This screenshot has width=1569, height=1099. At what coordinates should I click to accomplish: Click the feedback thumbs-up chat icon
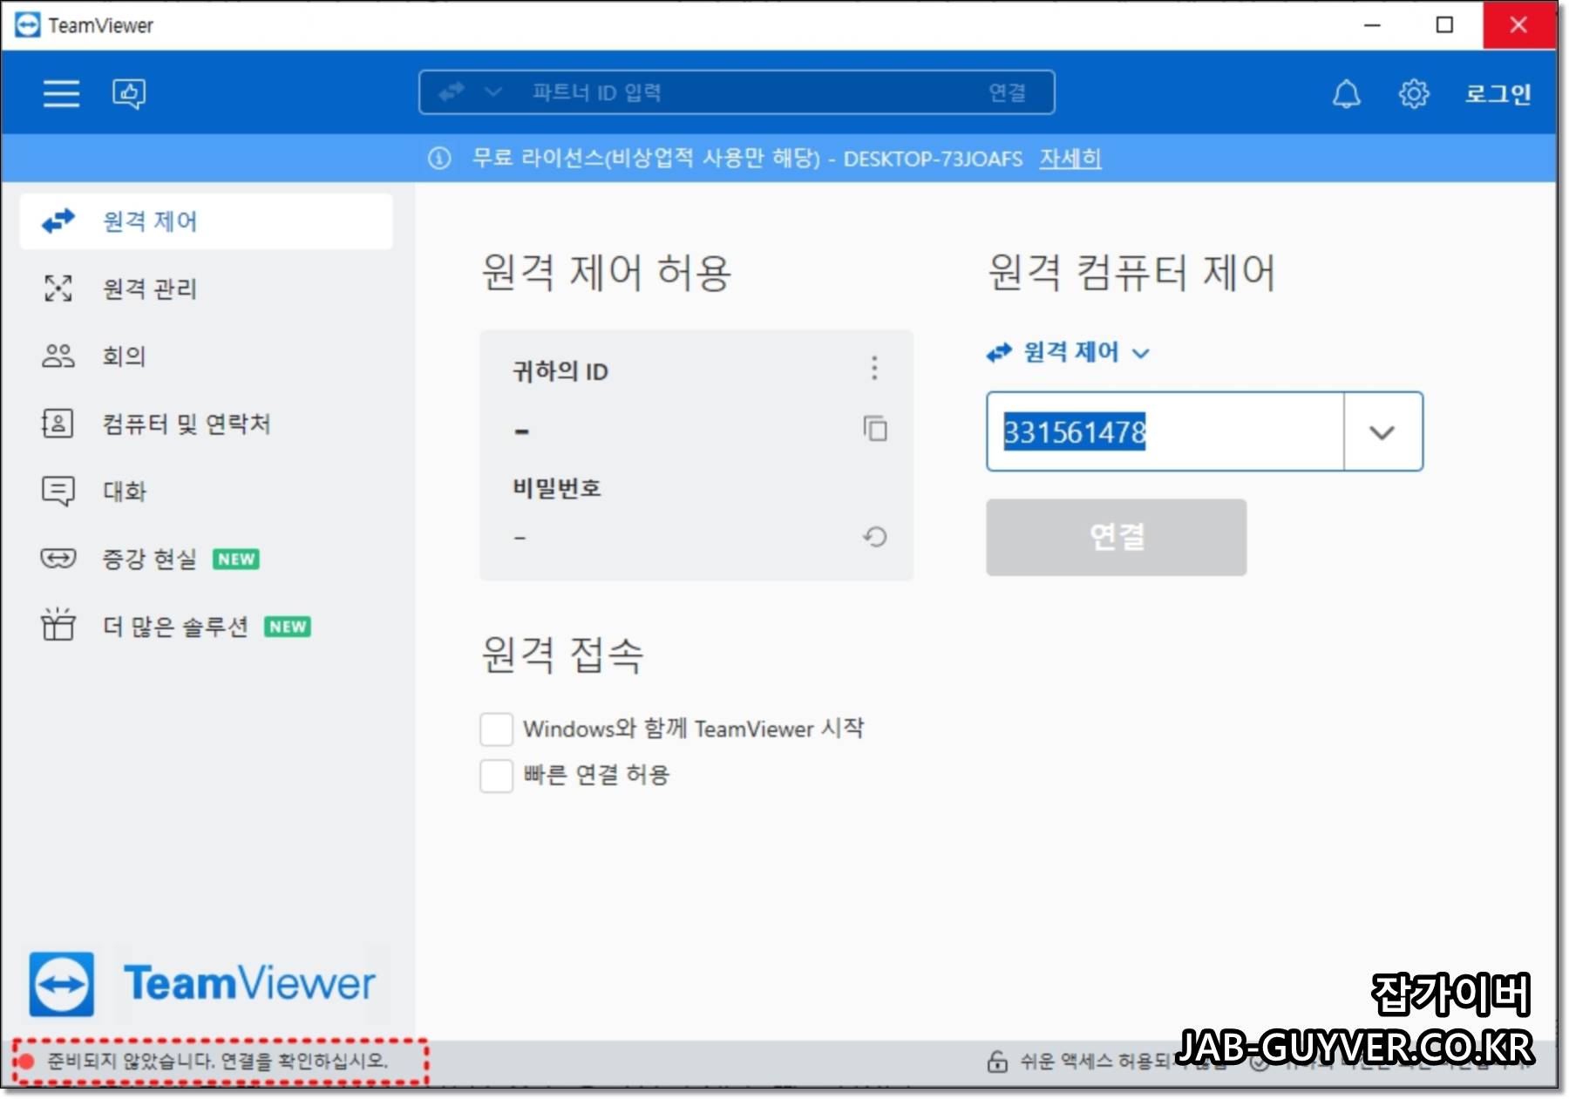(129, 93)
